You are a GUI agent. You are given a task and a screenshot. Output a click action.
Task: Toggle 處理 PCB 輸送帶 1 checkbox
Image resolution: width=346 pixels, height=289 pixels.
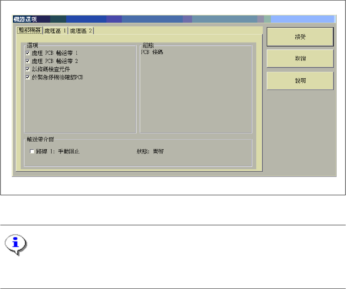coord(28,53)
